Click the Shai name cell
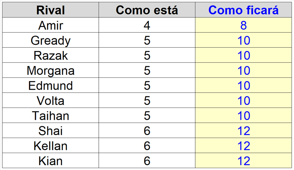The width and height of the screenshot is (294, 170). click(50, 131)
